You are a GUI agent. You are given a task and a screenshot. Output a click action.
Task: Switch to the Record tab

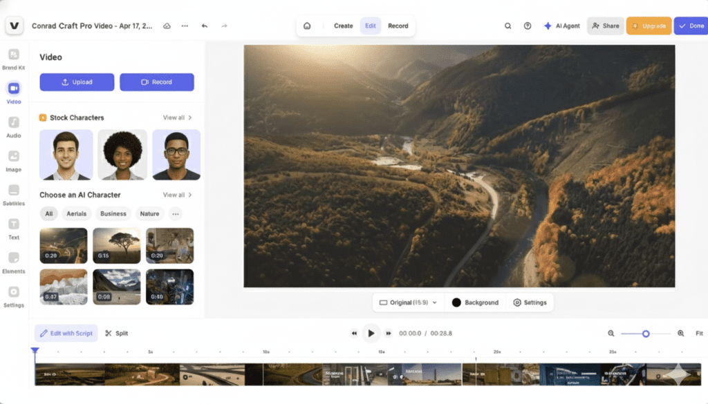(398, 25)
